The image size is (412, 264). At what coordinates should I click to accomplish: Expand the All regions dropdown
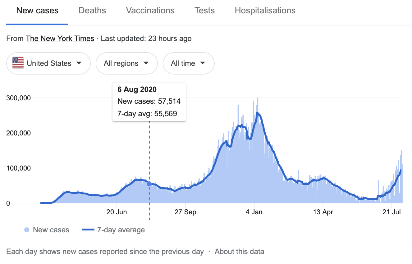pos(126,63)
